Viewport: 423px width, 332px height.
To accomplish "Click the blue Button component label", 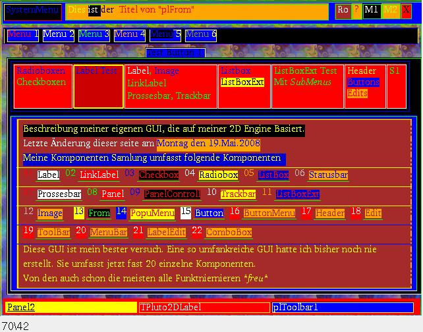I will (209, 213).
